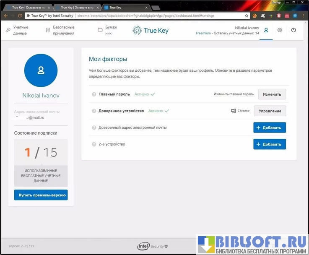309x255 pixels.
Task: Click the power sign-out icon
Action: point(293,30)
